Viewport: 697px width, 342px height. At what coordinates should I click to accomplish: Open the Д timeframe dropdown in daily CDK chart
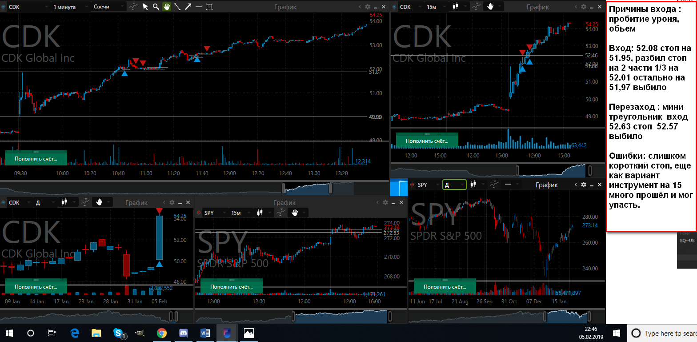point(44,202)
